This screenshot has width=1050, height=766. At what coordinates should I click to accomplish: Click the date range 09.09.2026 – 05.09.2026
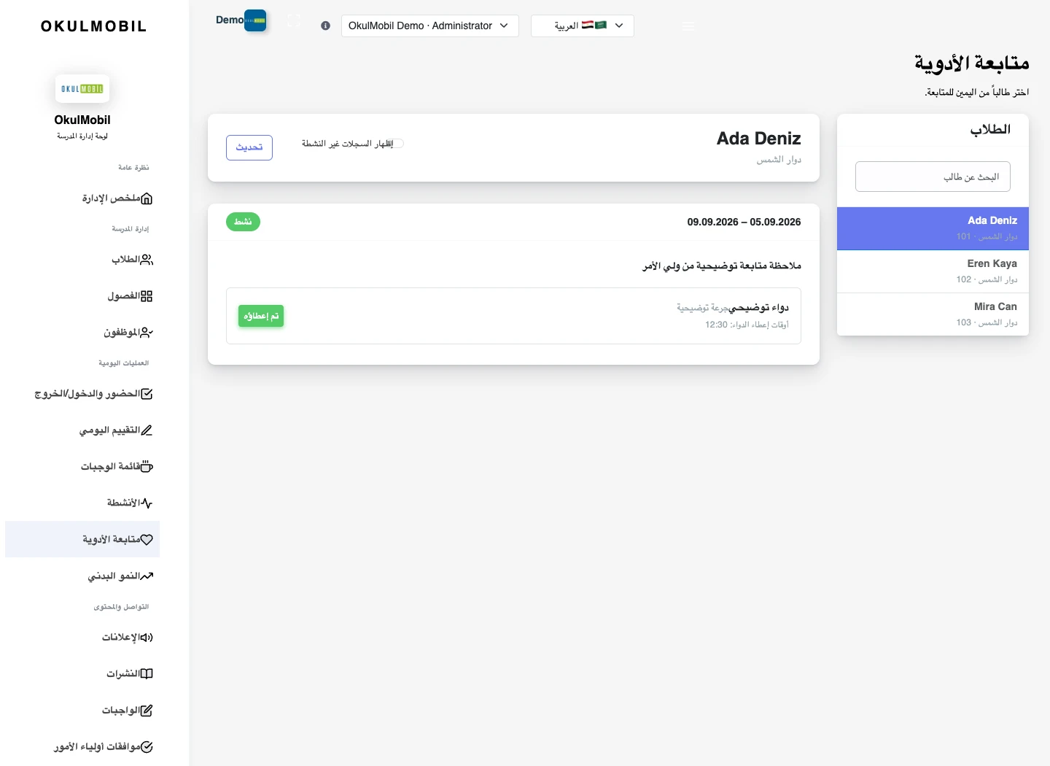[744, 222]
